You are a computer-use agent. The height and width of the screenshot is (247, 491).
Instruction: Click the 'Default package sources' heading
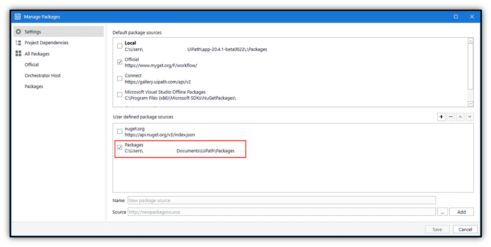coord(137,32)
